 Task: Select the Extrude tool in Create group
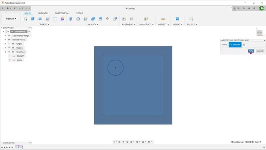coord(33,19)
